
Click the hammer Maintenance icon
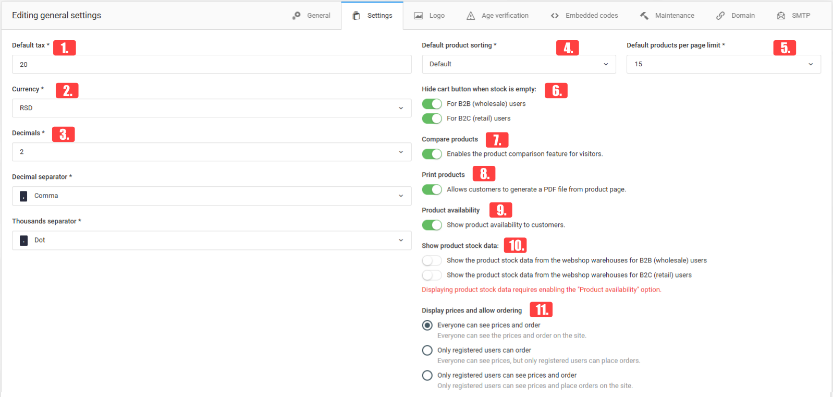[x=644, y=16]
